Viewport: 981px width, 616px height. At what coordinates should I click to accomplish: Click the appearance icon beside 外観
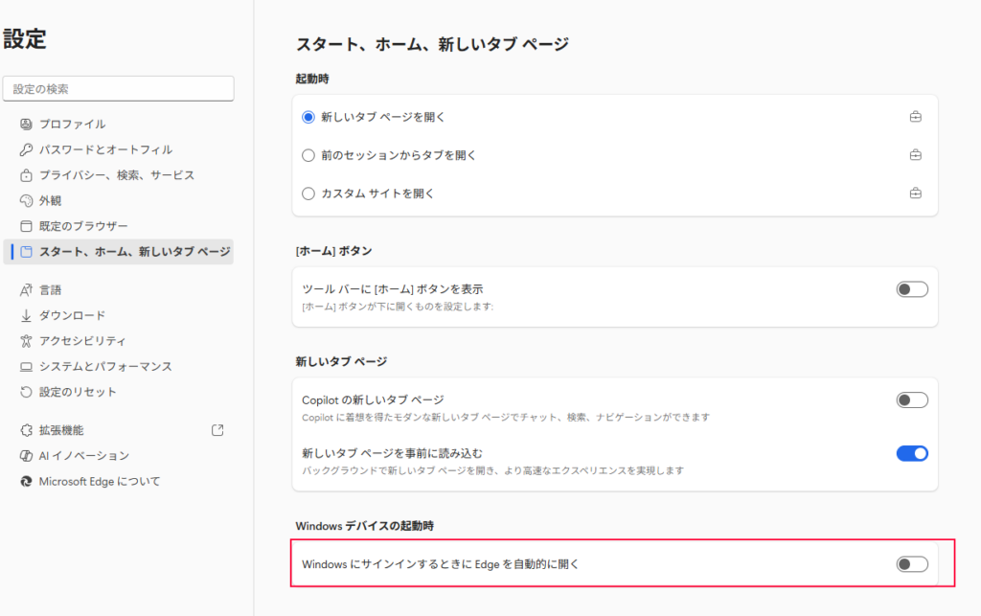click(26, 201)
